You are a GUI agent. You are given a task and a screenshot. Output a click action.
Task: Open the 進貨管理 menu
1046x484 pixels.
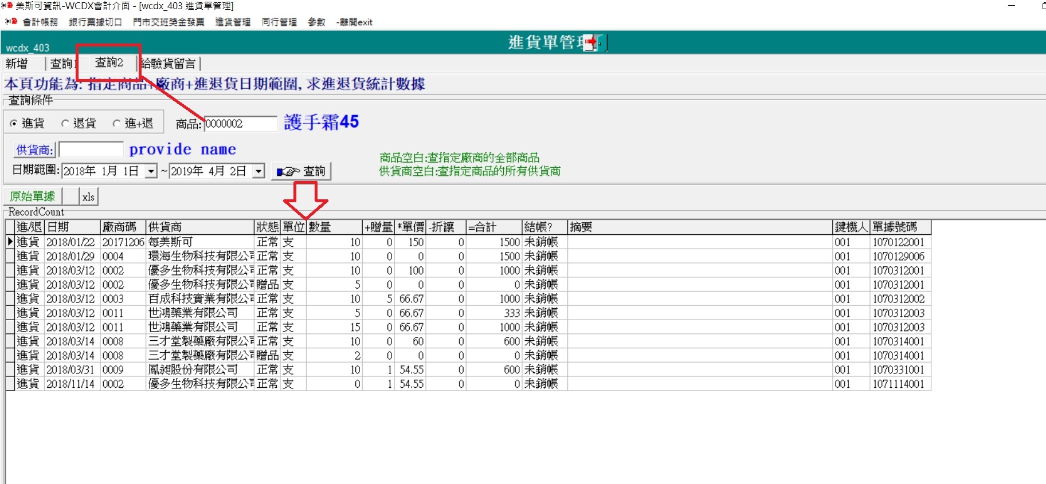coord(233,22)
